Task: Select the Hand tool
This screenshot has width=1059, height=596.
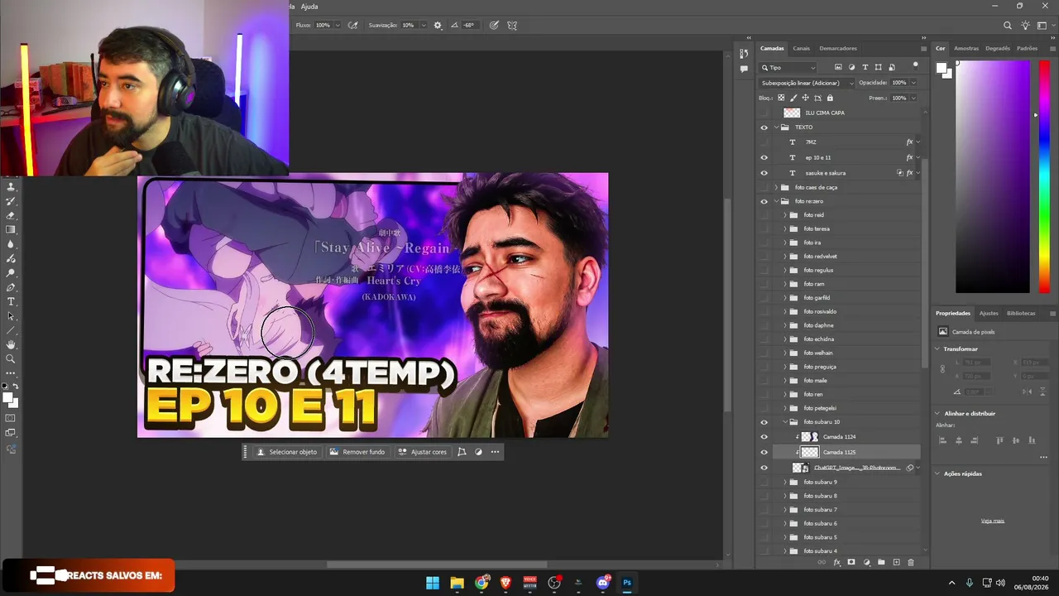Action: 11,344
